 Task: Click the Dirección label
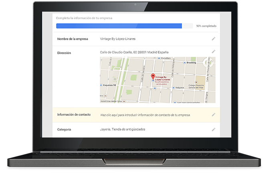click(64, 53)
